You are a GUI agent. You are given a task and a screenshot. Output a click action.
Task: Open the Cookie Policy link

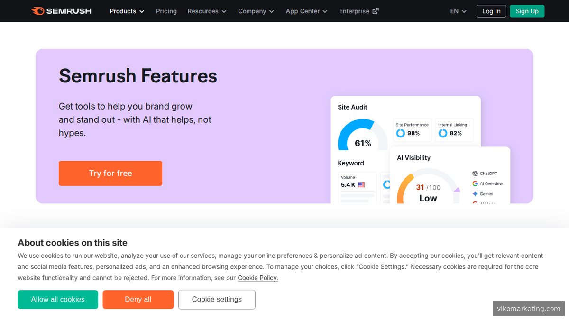257,278
